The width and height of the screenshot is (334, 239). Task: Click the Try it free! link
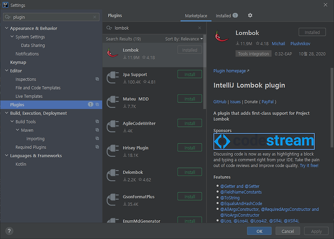(x=309, y=166)
